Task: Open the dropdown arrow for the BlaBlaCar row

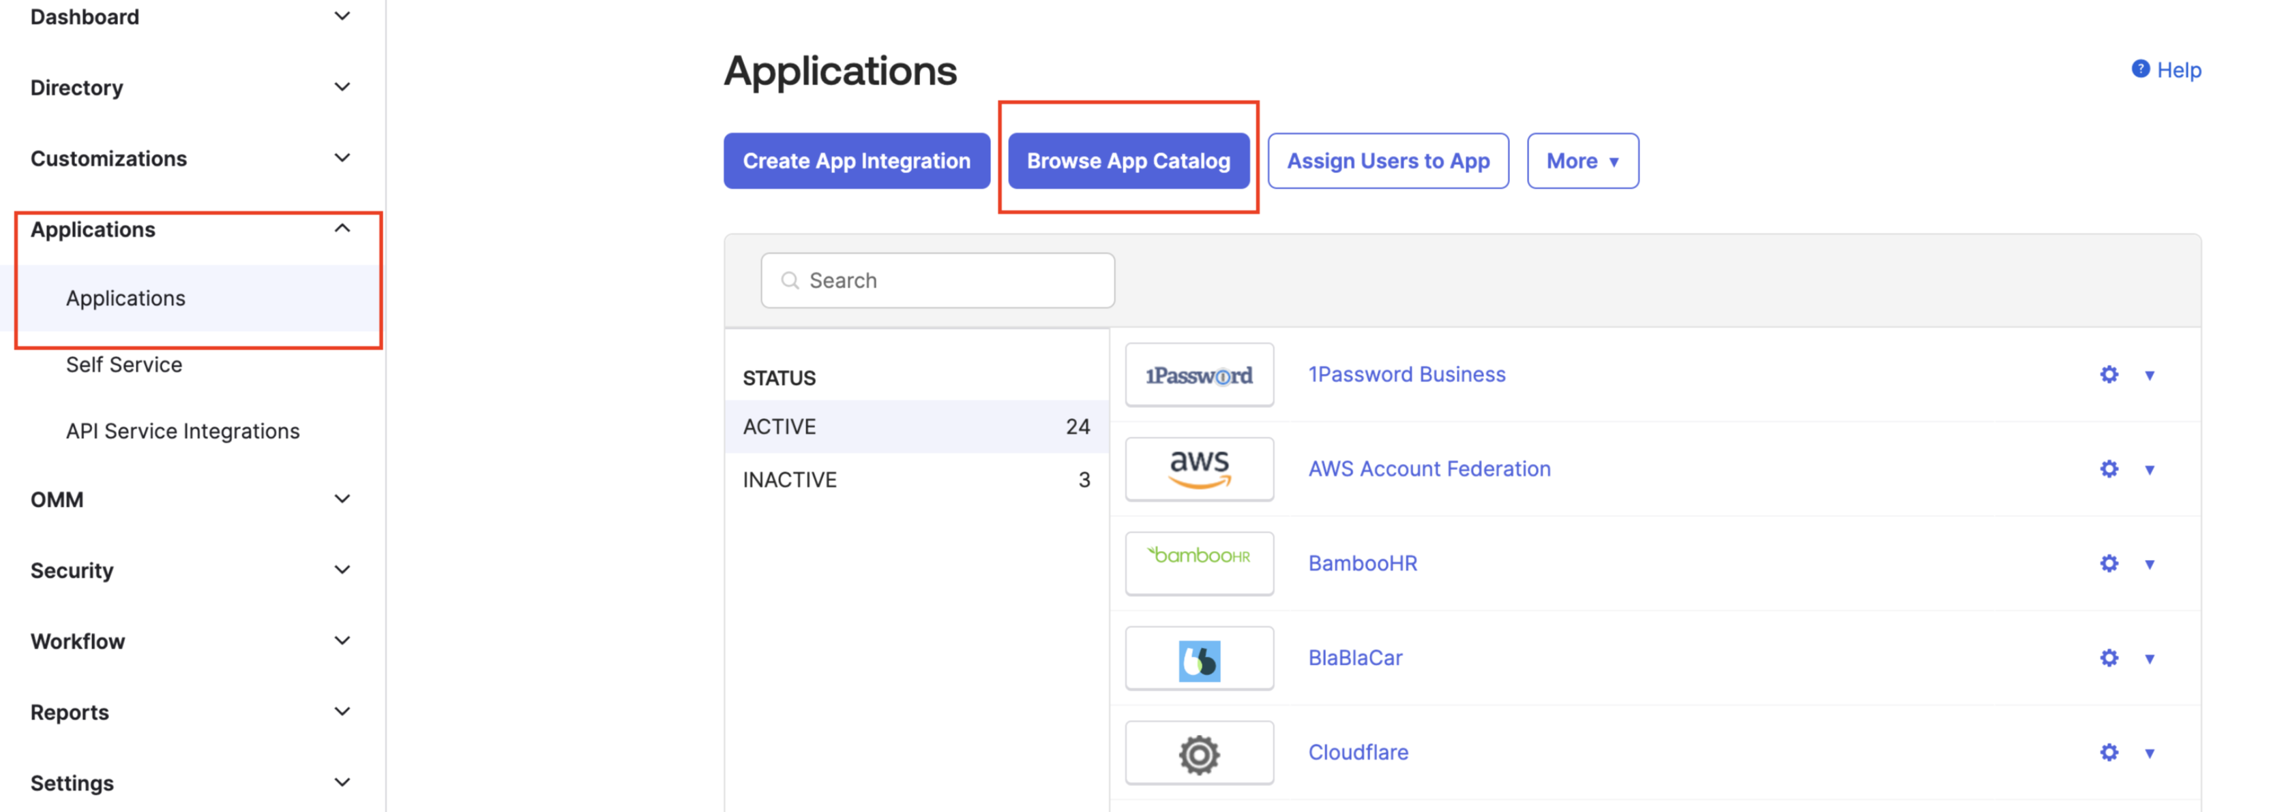Action: [2150, 659]
